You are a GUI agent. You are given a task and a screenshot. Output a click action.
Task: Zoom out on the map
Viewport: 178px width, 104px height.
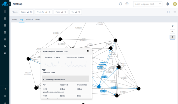173,37
